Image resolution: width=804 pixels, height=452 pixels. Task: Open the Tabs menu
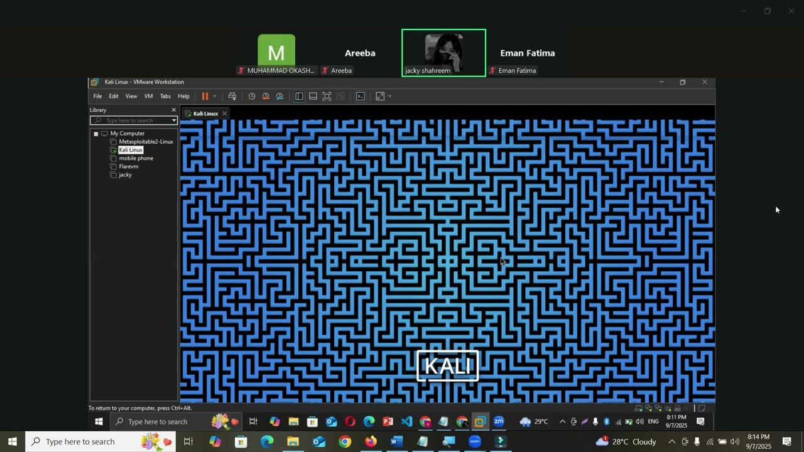165,96
